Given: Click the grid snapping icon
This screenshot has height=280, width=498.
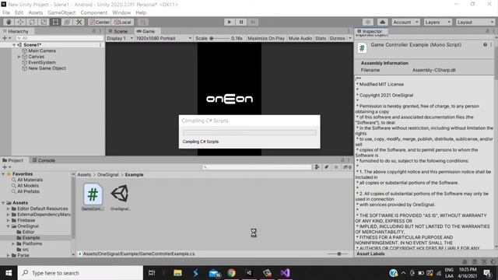Looking at the screenshot, I should [x=143, y=22].
